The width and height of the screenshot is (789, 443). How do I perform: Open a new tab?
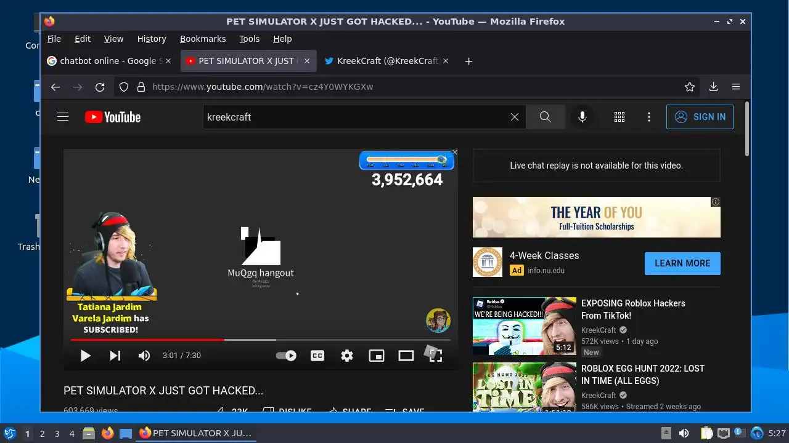(468, 61)
